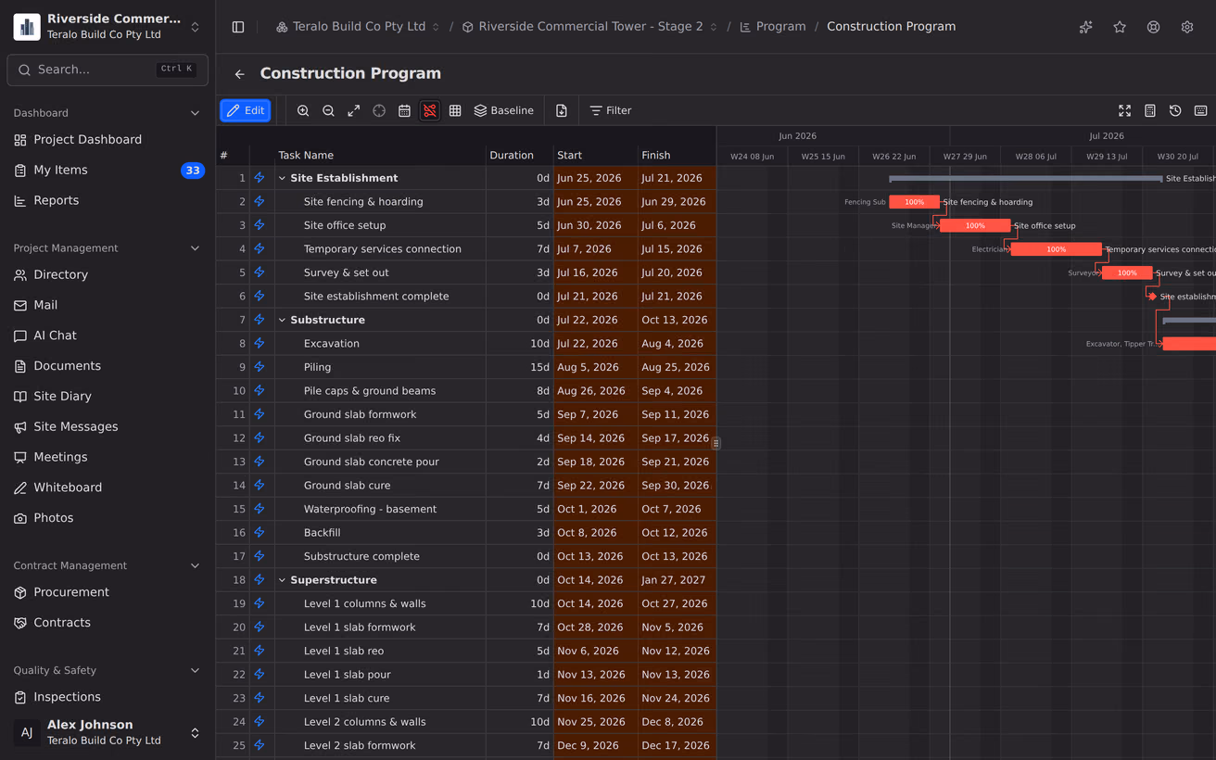Click the Site office setup progress bar
Viewport: 1216px width, 760px height.
coord(975,225)
